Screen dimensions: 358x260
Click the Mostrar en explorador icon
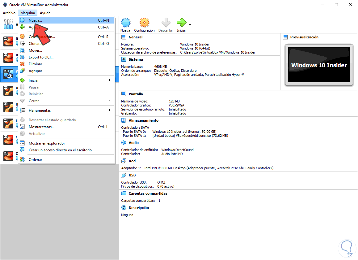[22, 143]
